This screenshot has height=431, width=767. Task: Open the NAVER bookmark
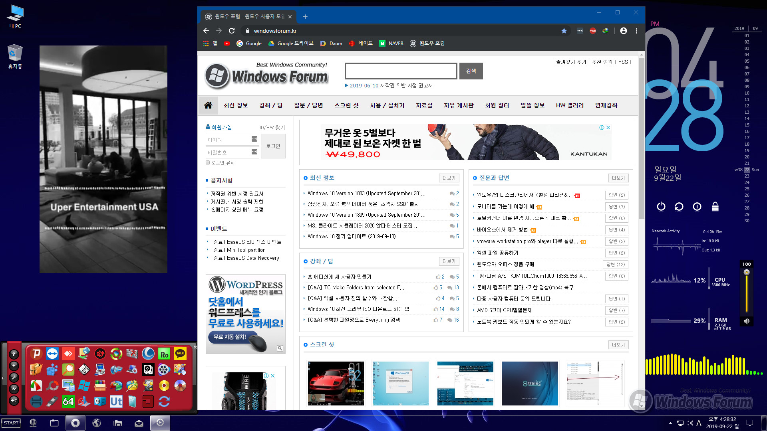(x=391, y=43)
